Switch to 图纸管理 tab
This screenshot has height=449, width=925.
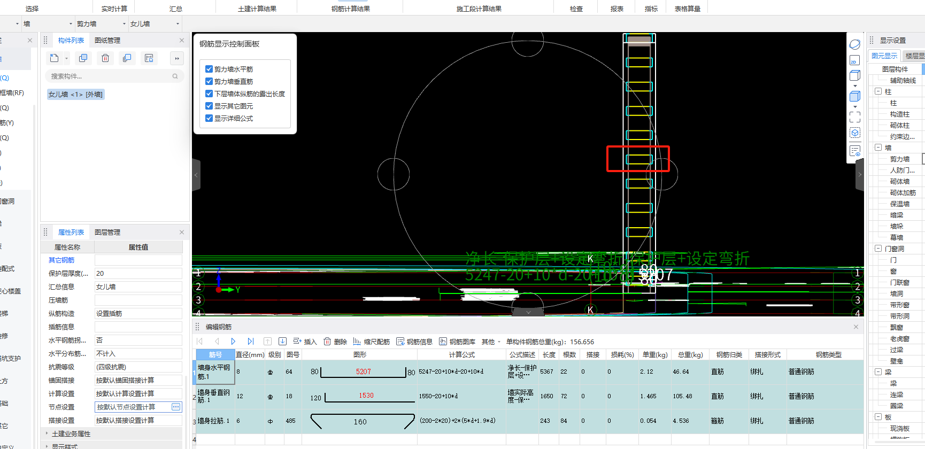[107, 40]
